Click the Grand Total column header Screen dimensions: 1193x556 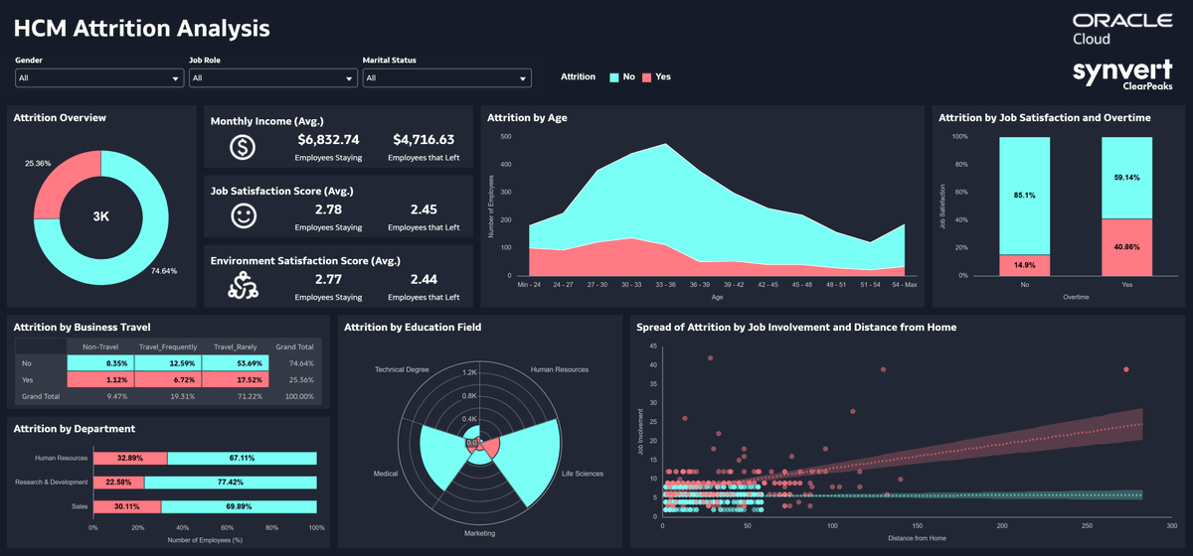point(296,347)
